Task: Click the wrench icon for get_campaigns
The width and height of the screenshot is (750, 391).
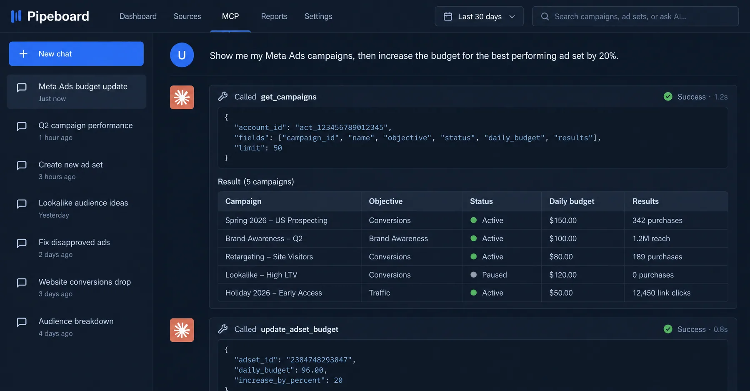Action: [x=223, y=97]
